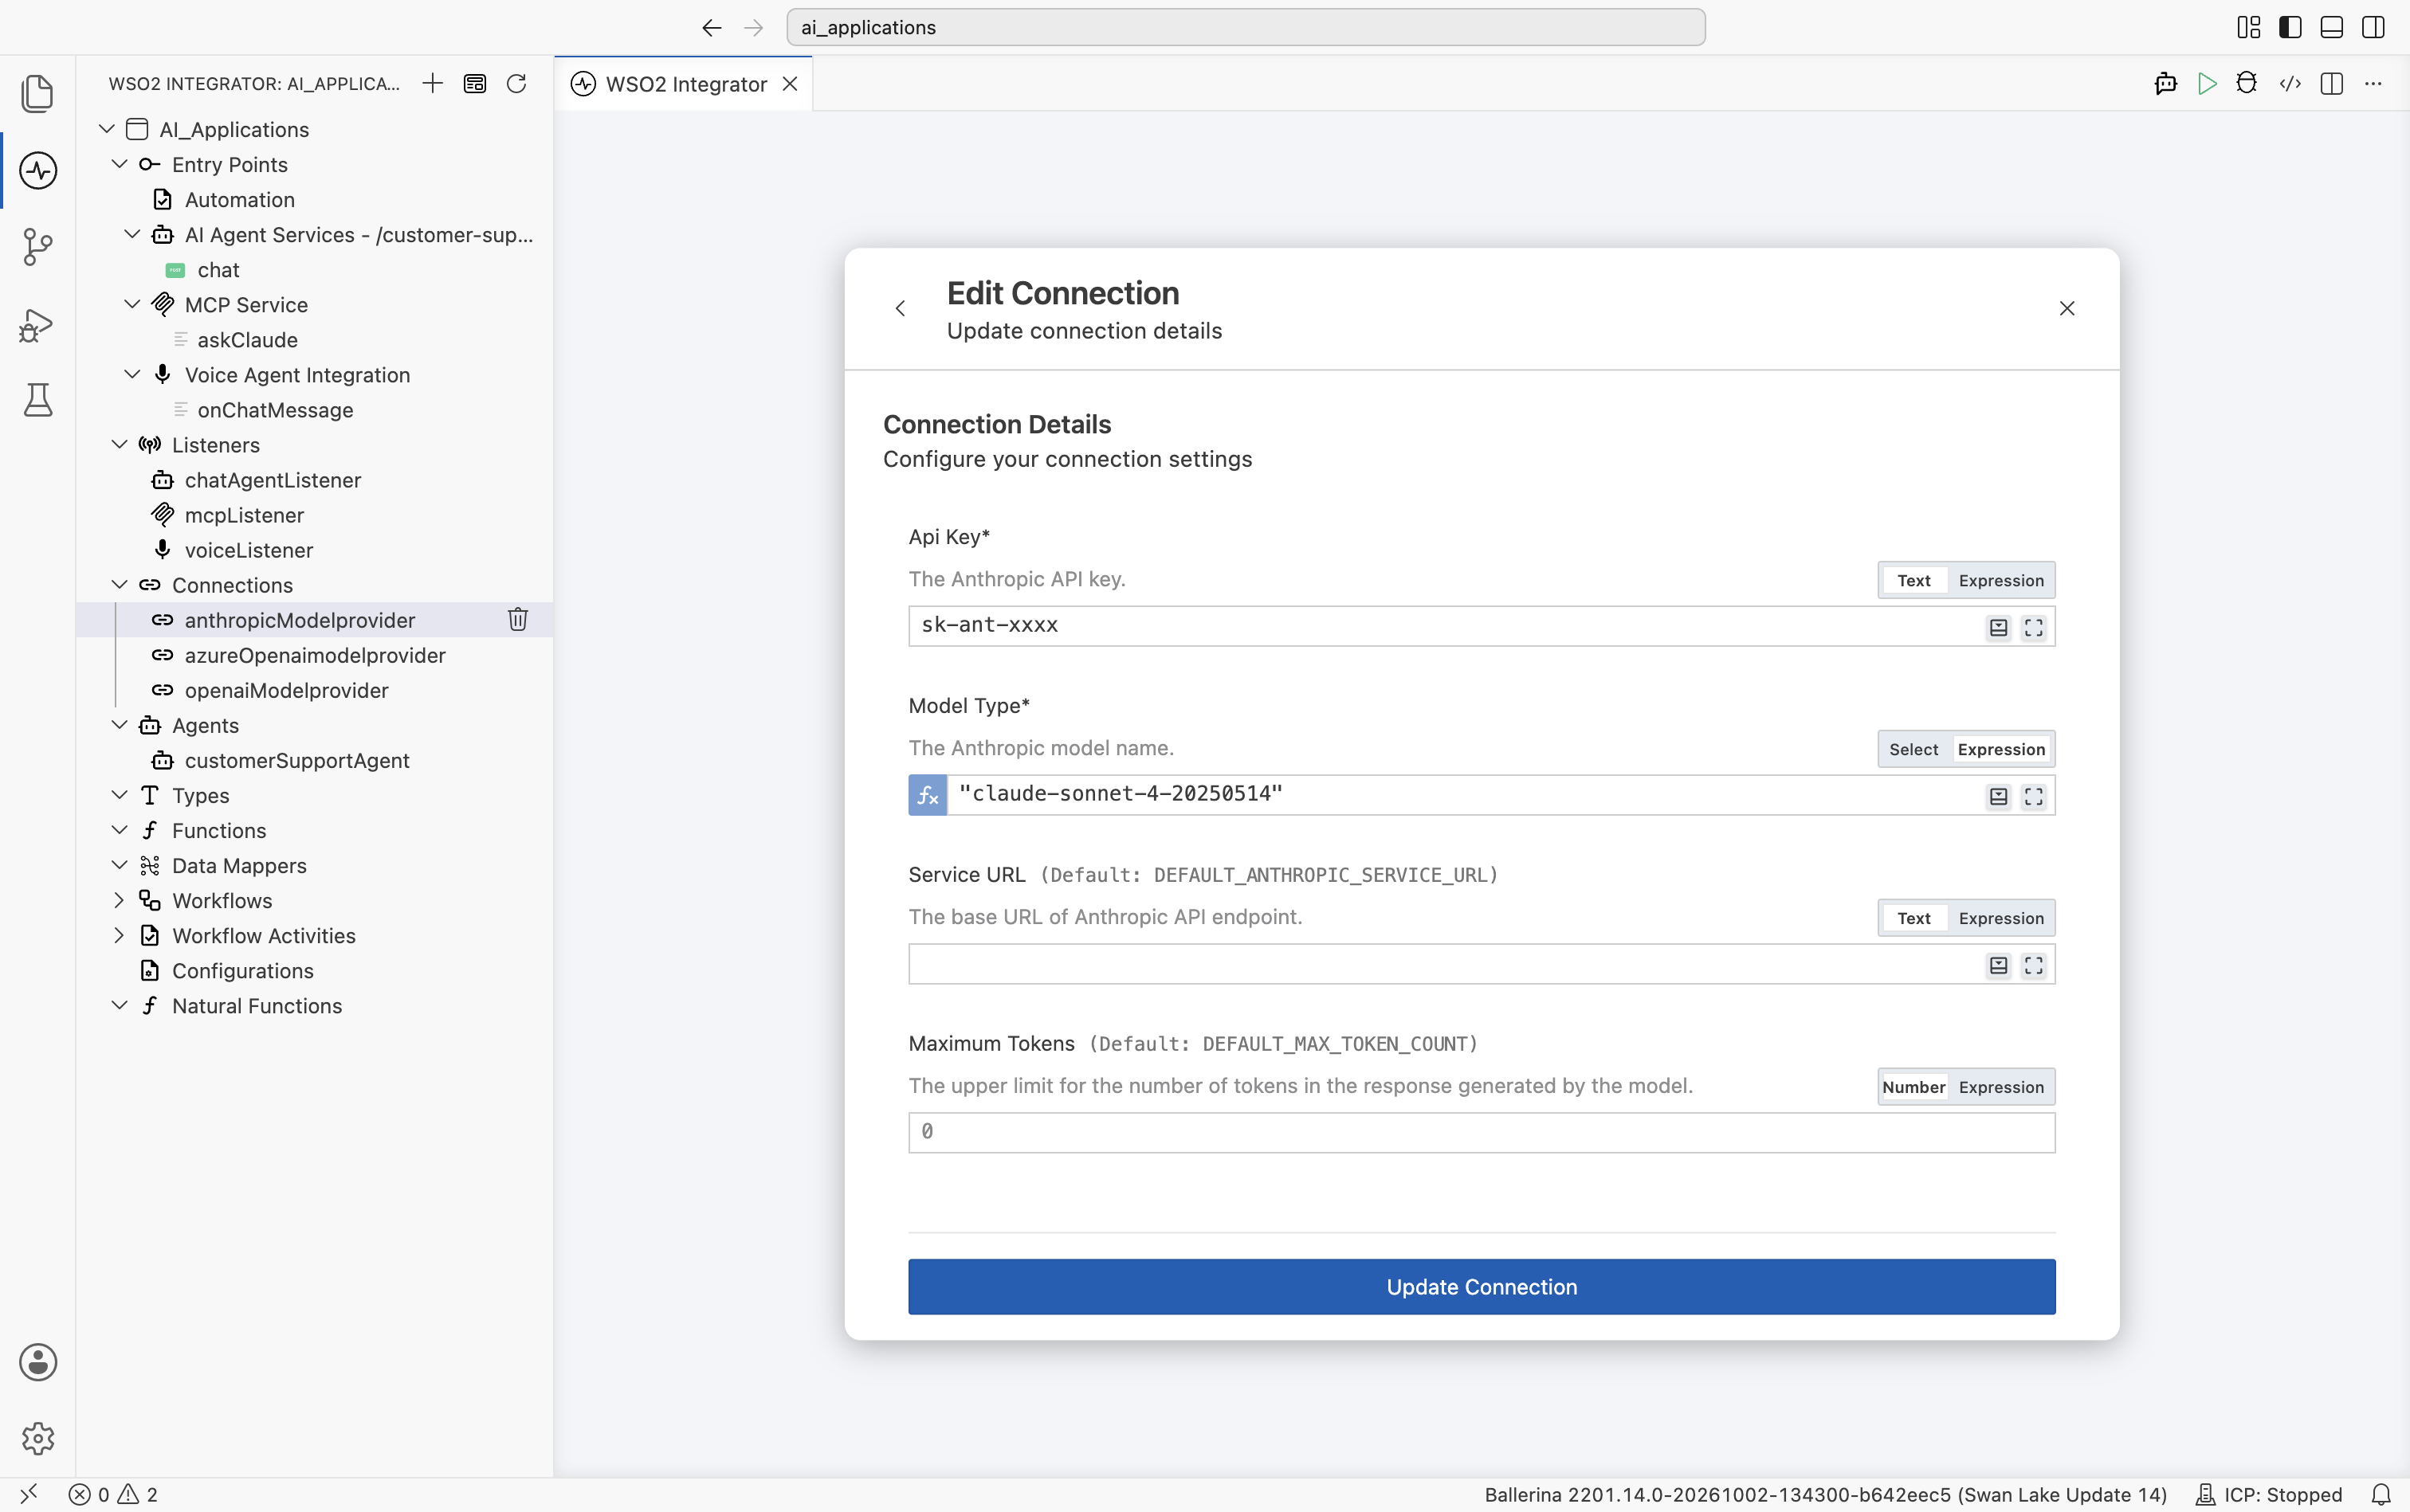Expand Service URL field editor icon
The image size is (2410, 1512).
pyautogui.click(x=2034, y=965)
